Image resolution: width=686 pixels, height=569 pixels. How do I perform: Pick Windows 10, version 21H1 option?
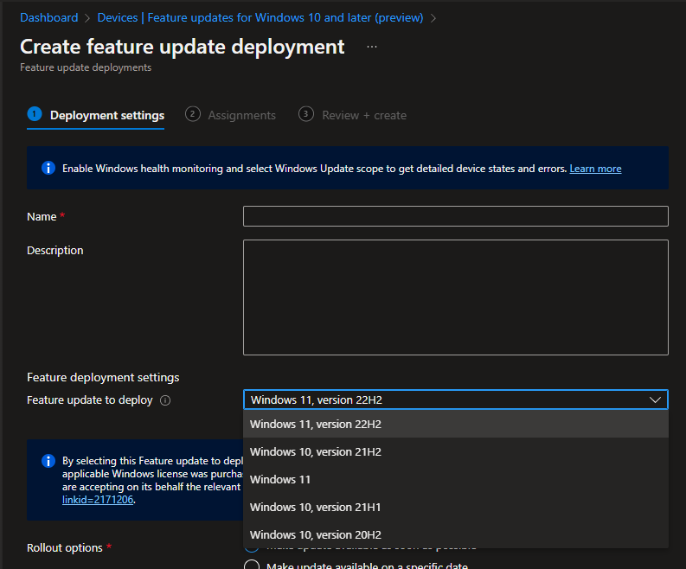pos(316,507)
